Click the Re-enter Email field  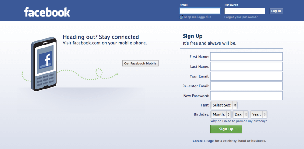pyautogui.click(x=246, y=86)
